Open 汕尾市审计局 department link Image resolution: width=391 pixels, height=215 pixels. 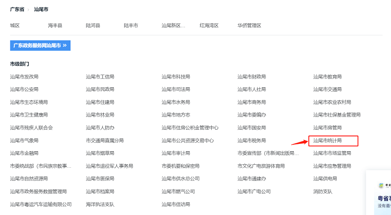[176, 153]
